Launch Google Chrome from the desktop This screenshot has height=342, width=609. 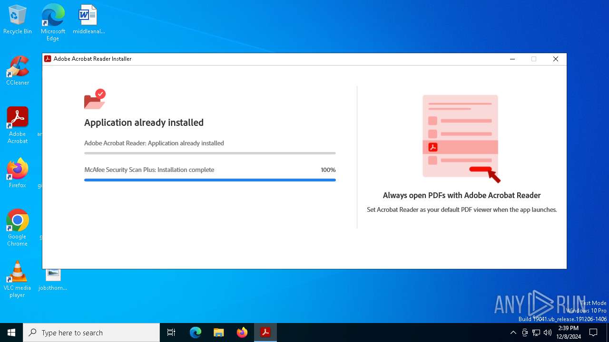coord(18,228)
